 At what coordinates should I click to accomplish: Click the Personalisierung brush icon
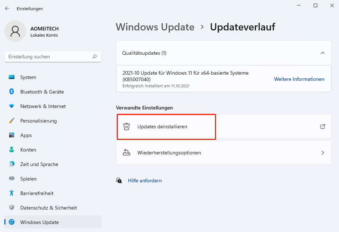pos(12,121)
